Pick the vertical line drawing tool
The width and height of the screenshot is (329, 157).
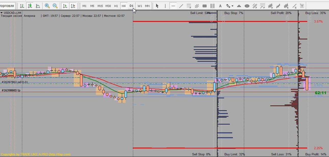coord(165,6)
